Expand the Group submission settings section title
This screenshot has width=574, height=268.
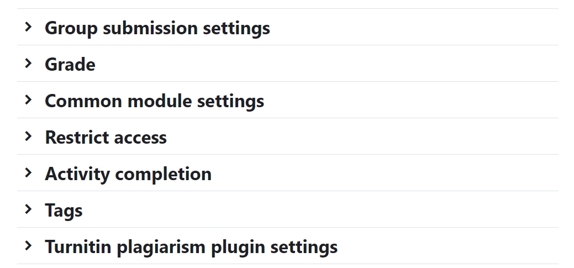157,28
